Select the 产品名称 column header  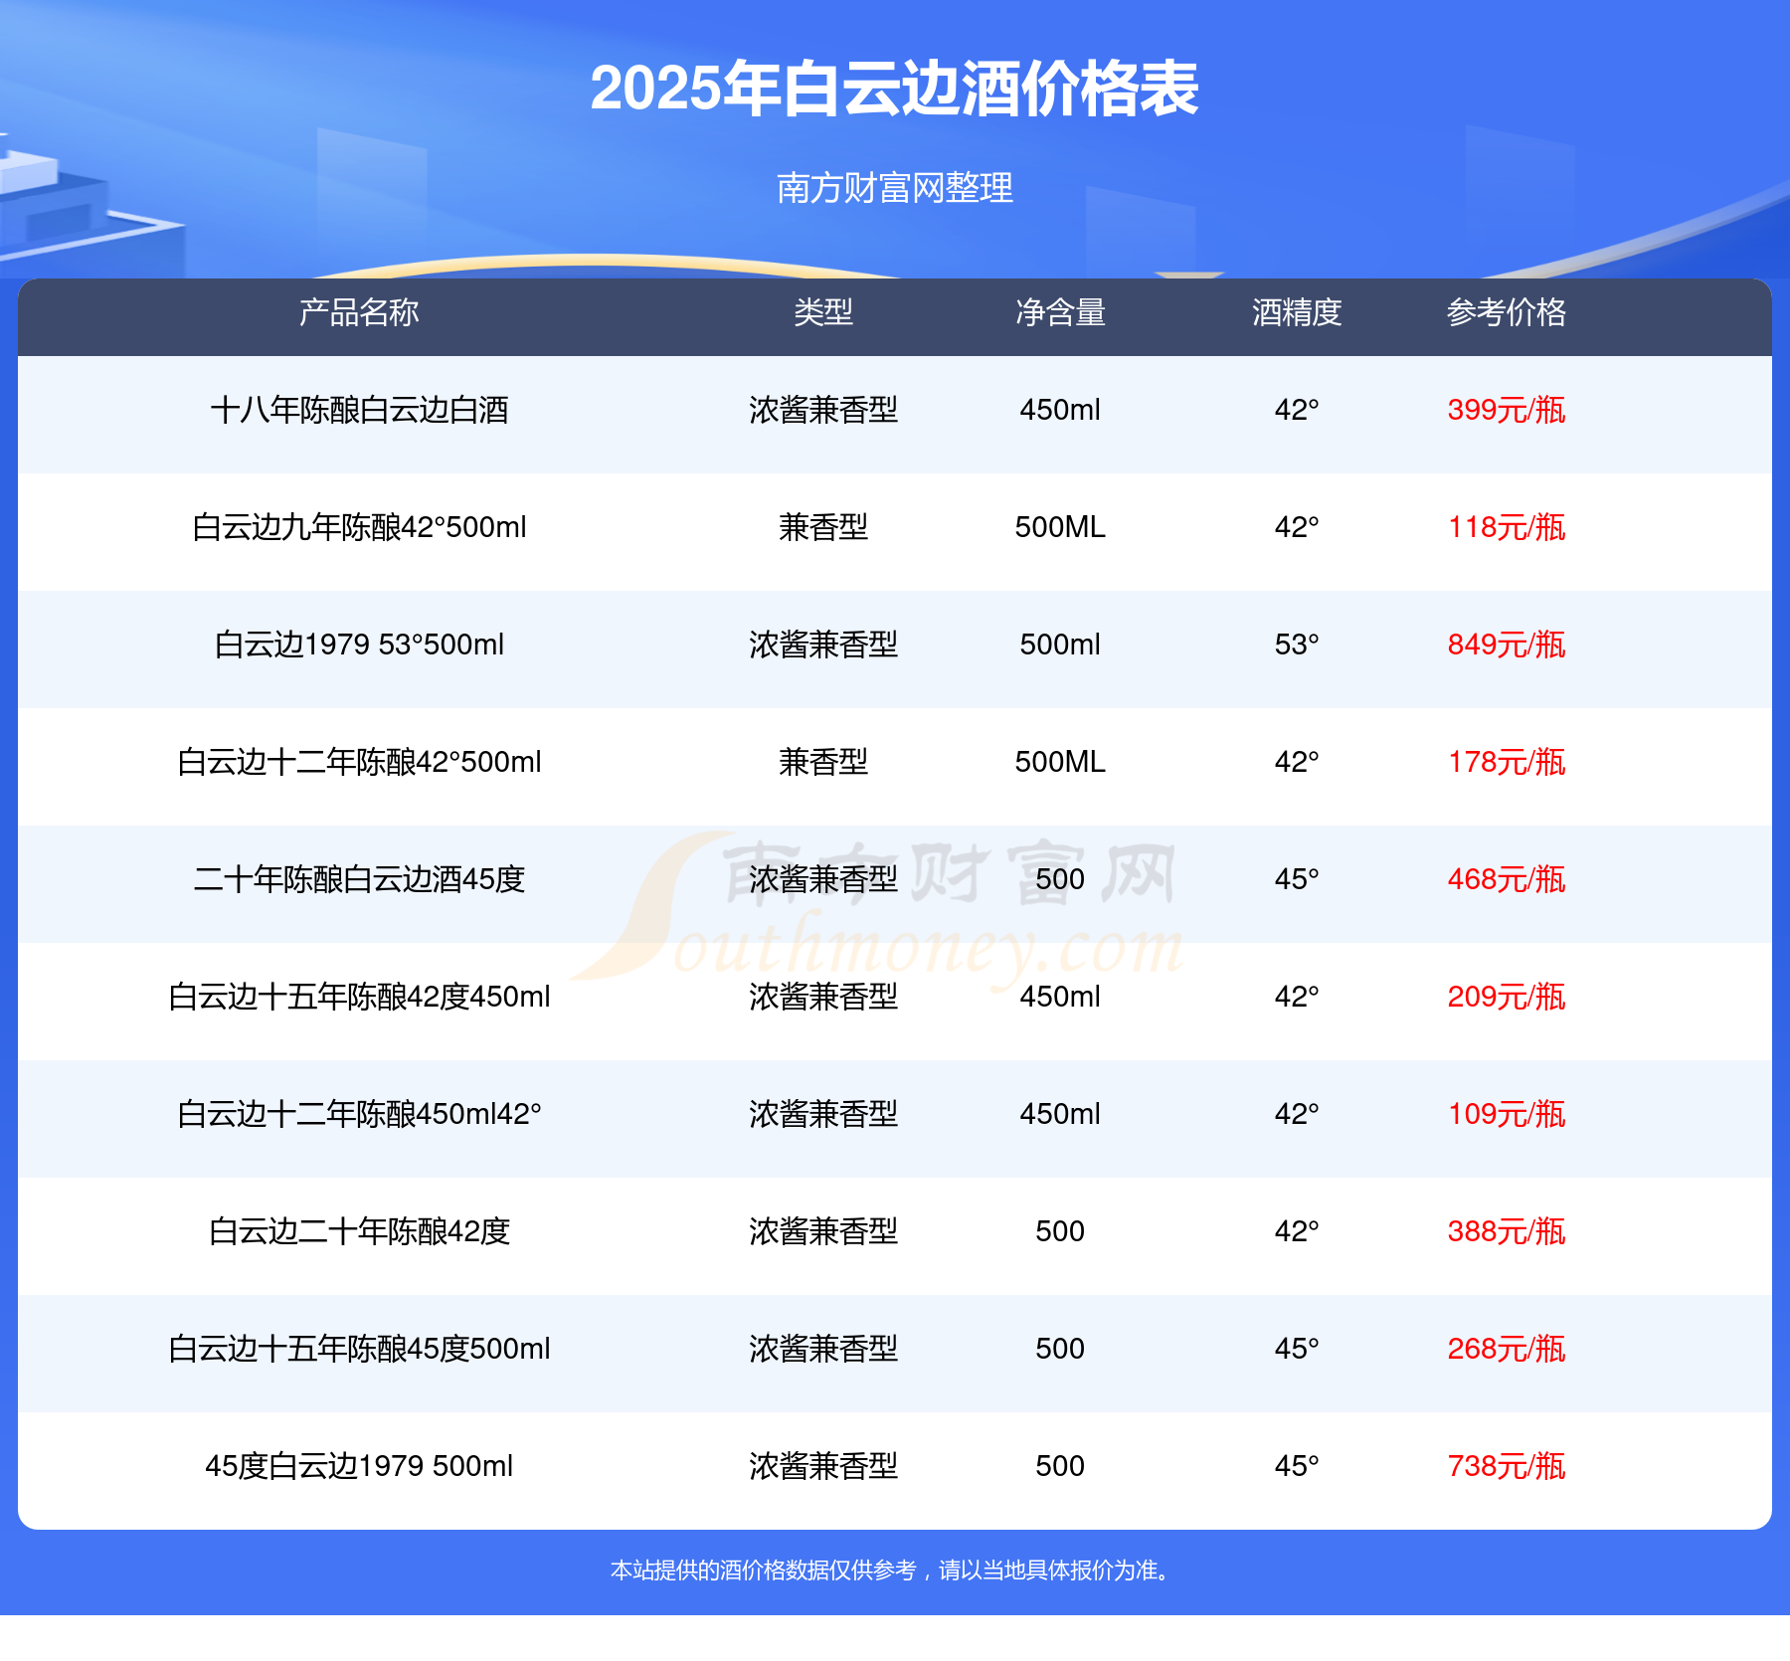point(359,312)
